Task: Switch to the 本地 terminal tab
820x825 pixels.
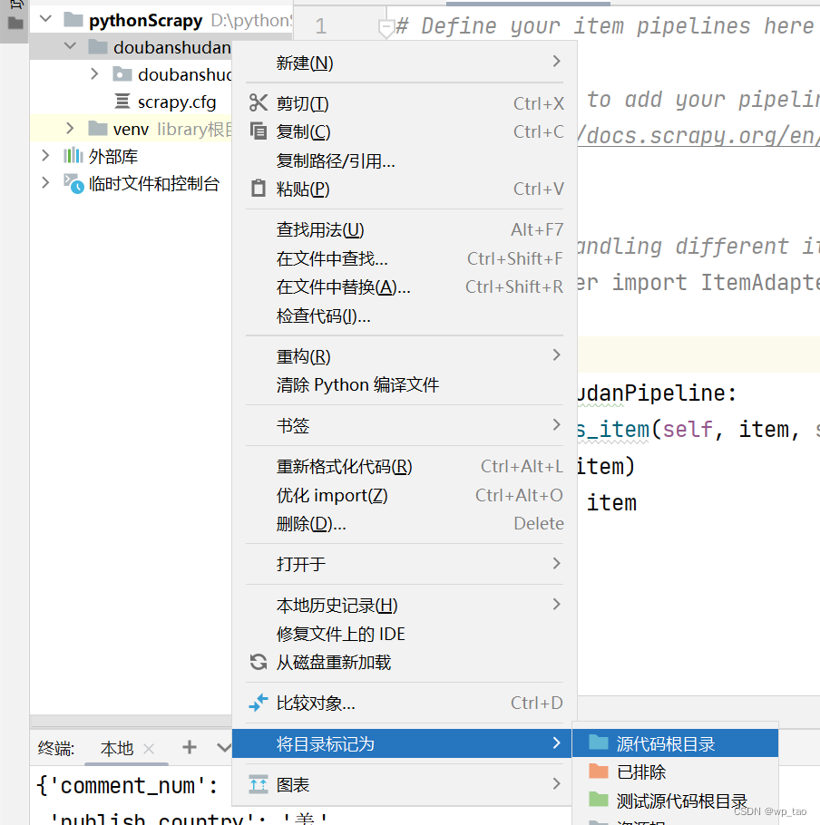Action: click(114, 748)
